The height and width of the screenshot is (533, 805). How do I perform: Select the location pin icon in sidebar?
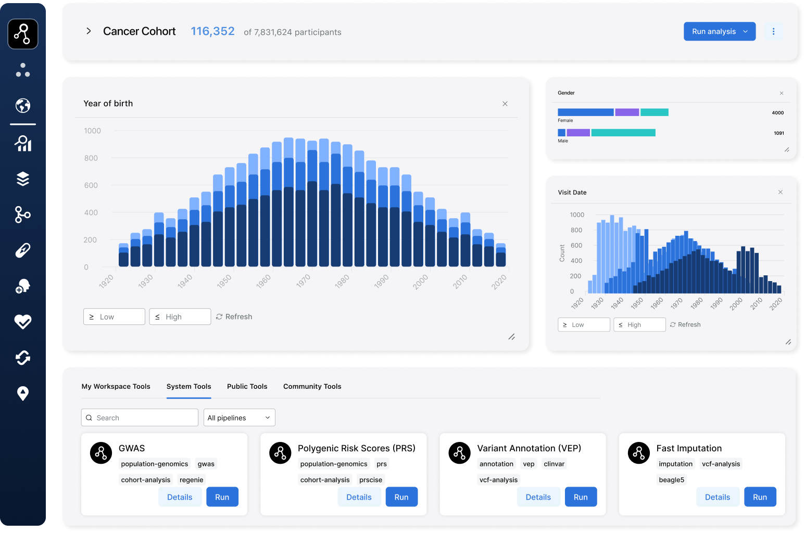click(22, 394)
